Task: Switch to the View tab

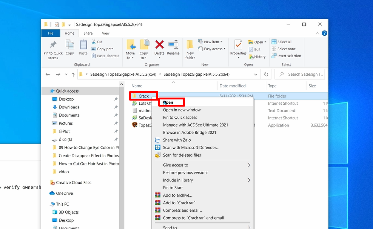Action: click(106, 33)
